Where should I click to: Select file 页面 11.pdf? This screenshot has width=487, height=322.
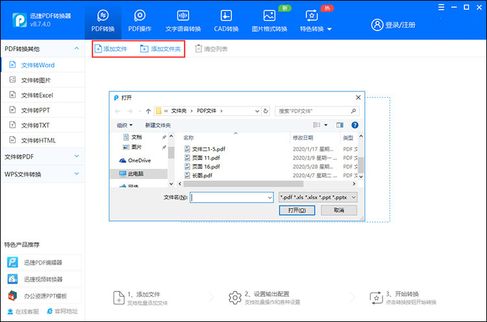tap(202, 157)
